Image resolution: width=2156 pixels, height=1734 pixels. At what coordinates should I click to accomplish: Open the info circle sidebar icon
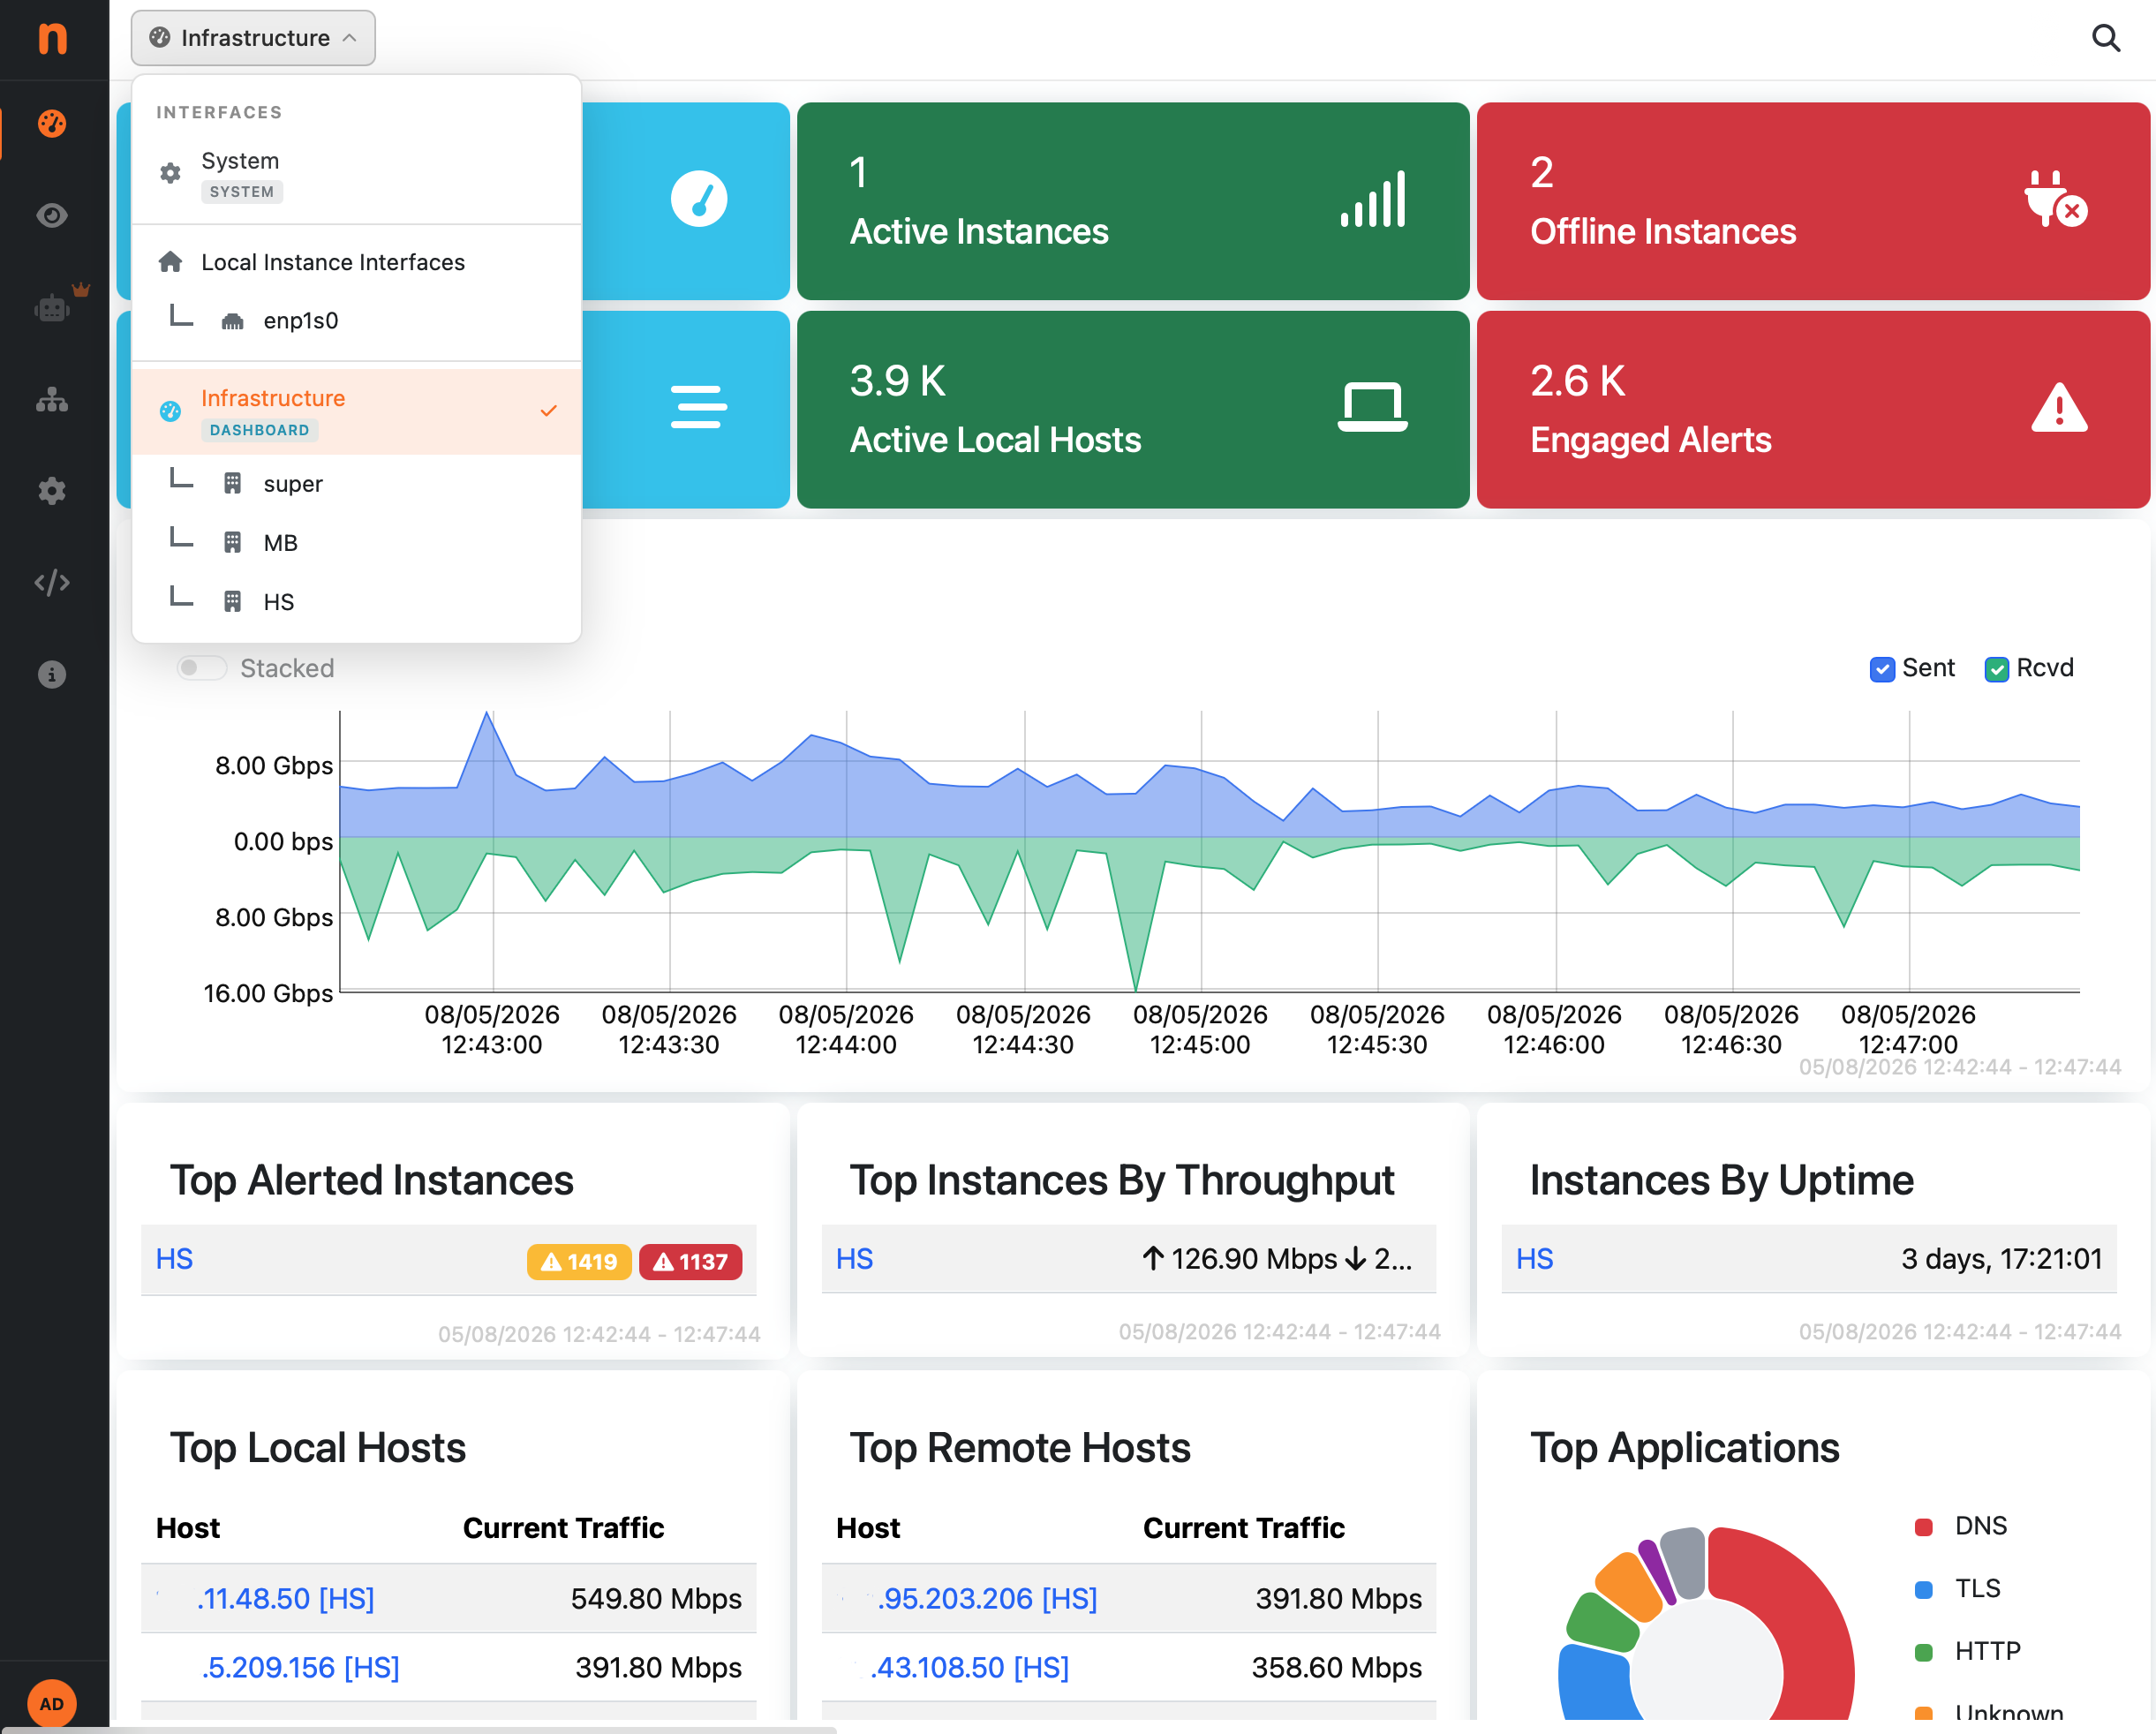[52, 674]
